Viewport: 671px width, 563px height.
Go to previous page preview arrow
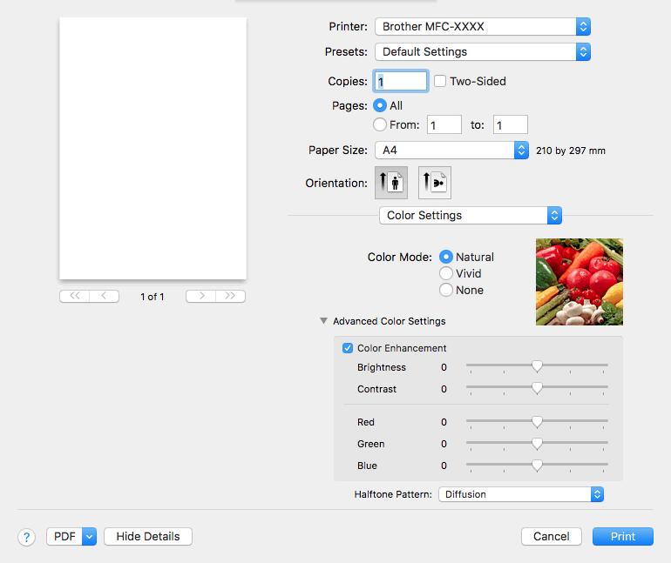[x=104, y=296]
